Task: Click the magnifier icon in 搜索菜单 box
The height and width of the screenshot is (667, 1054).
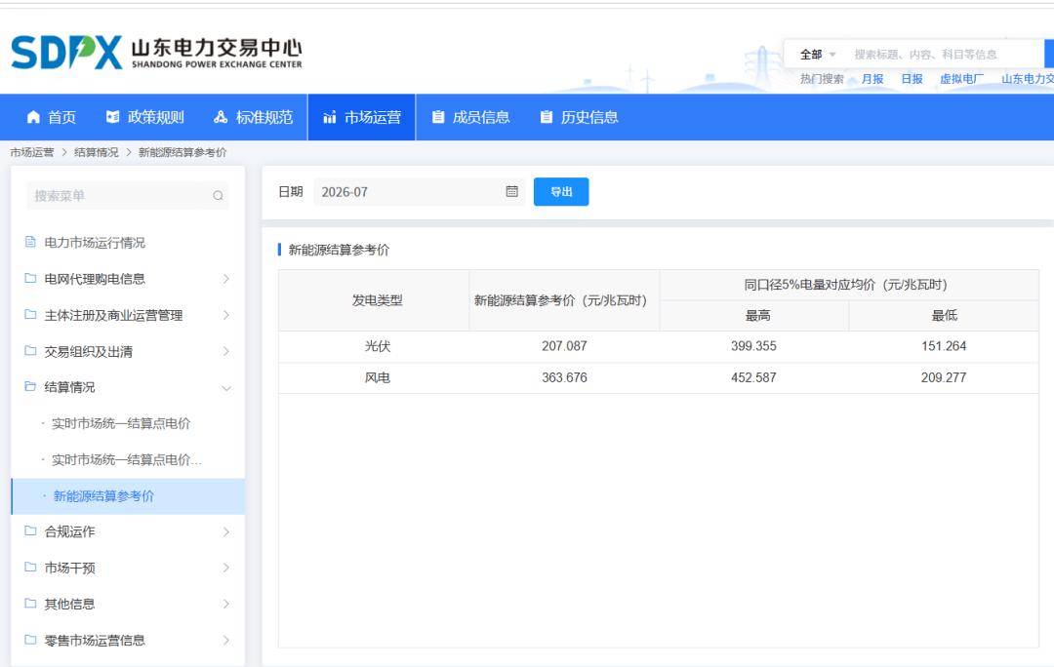Action: tap(218, 195)
